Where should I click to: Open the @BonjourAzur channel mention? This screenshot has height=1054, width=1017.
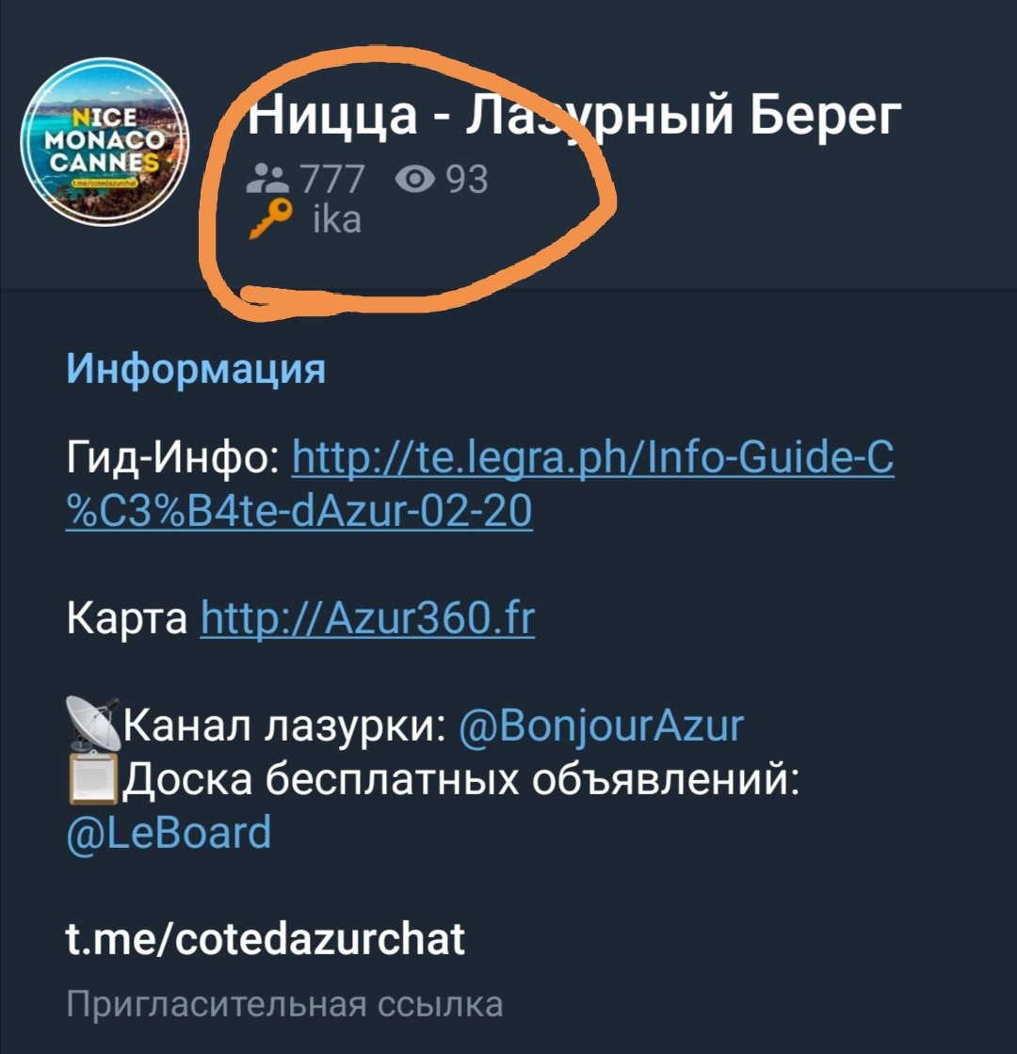[602, 726]
